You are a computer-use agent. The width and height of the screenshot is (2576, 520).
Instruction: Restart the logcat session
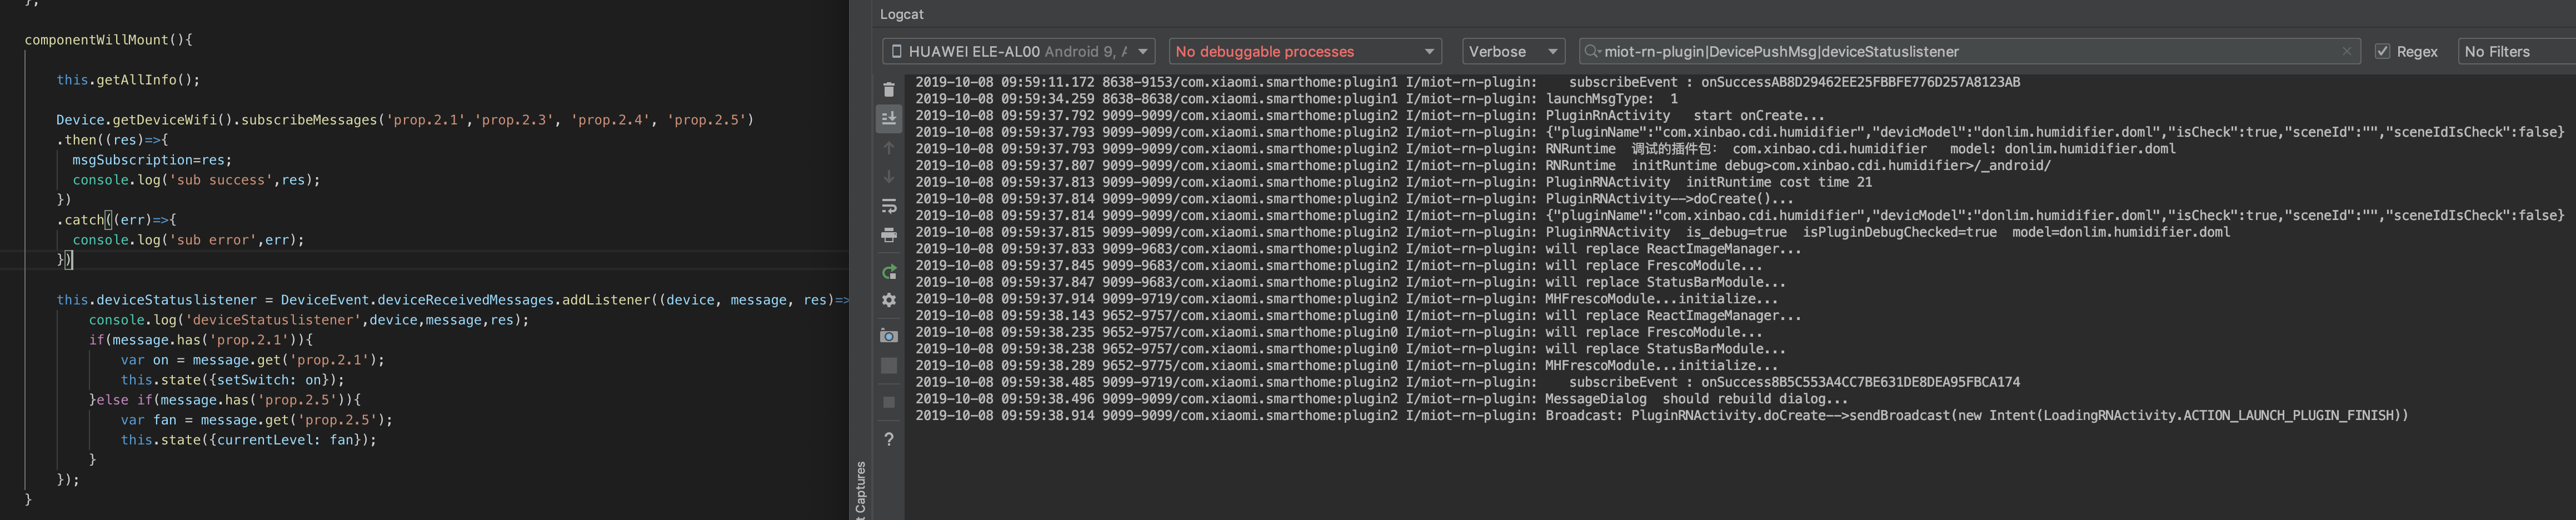pyautogui.click(x=888, y=271)
